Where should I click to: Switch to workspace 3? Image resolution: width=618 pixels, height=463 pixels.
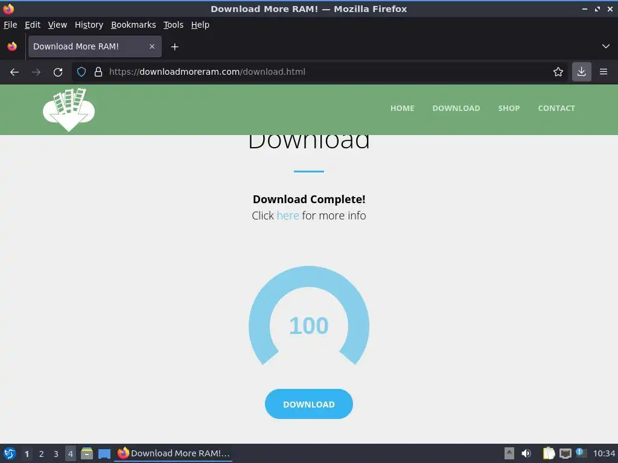(56, 454)
